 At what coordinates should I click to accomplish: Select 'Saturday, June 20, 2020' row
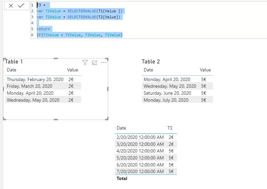(x=177, y=93)
